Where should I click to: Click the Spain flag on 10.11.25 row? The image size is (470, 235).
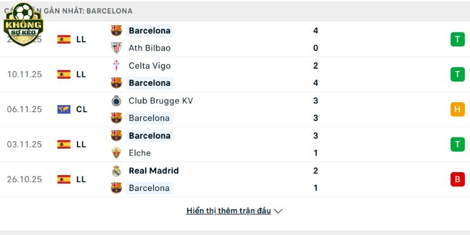tap(64, 75)
